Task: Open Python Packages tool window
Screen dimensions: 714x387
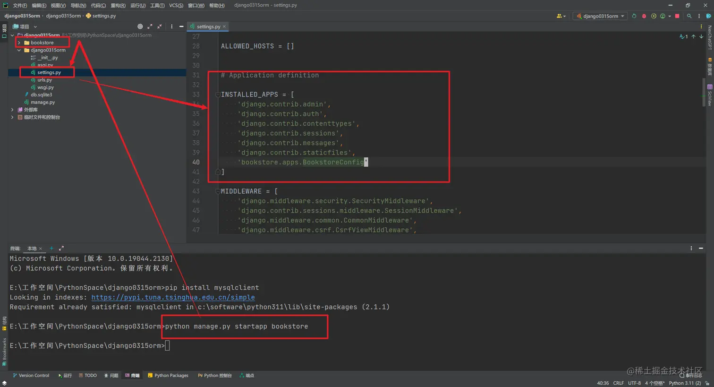Action: point(168,376)
